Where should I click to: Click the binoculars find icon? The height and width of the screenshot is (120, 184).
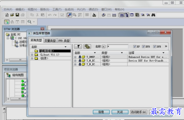click(x=153, y=15)
